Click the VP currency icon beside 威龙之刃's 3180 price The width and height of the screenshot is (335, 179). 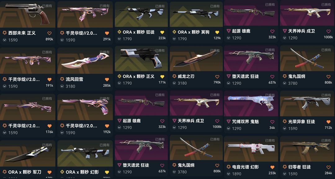[174, 83]
